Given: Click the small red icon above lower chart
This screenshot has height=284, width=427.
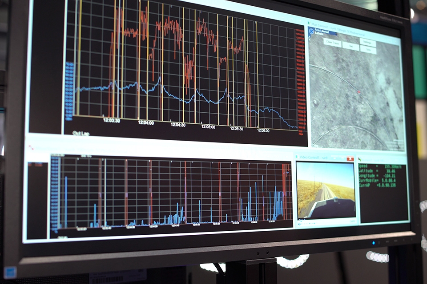Looking at the screenshot, I should [31, 148].
